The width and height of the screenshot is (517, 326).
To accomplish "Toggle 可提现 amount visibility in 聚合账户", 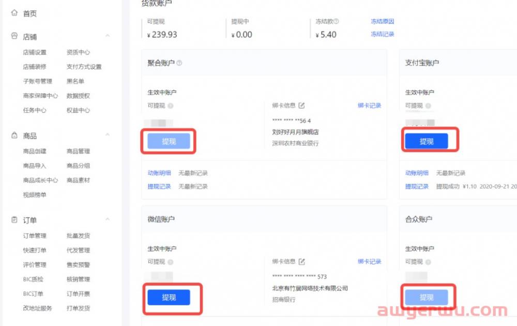I will point(171,106).
